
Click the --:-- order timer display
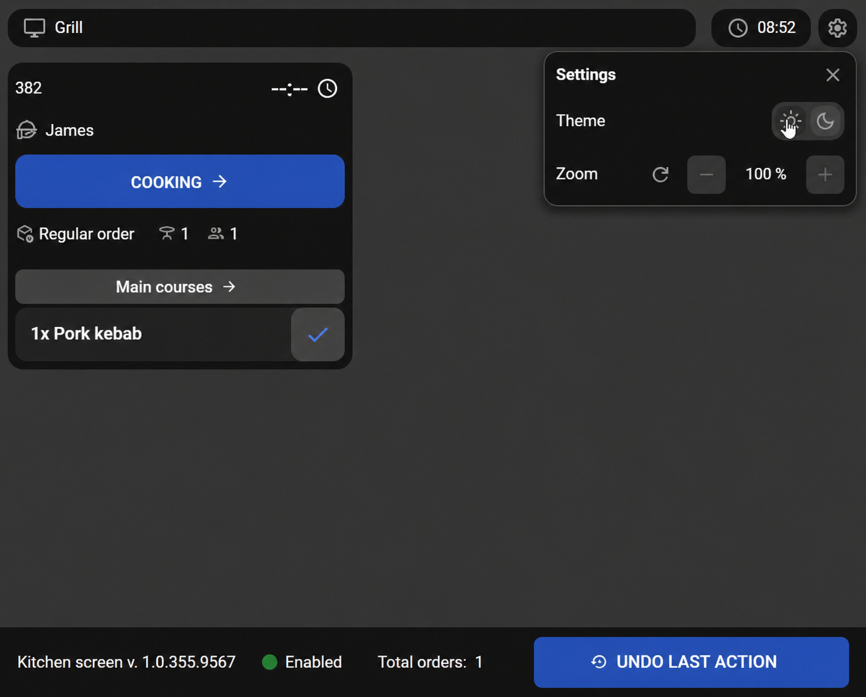coord(289,89)
